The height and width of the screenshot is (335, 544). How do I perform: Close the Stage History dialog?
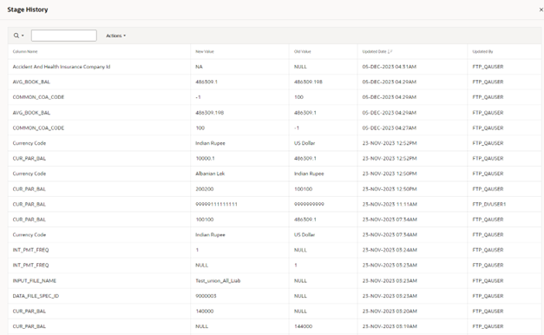click(x=541, y=10)
